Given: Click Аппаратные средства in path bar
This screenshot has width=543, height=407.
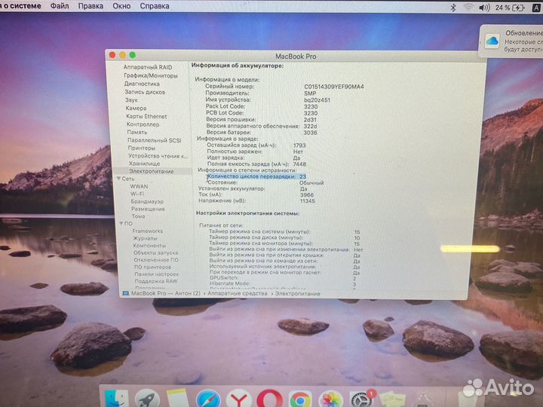Looking at the screenshot, I should coord(238,293).
